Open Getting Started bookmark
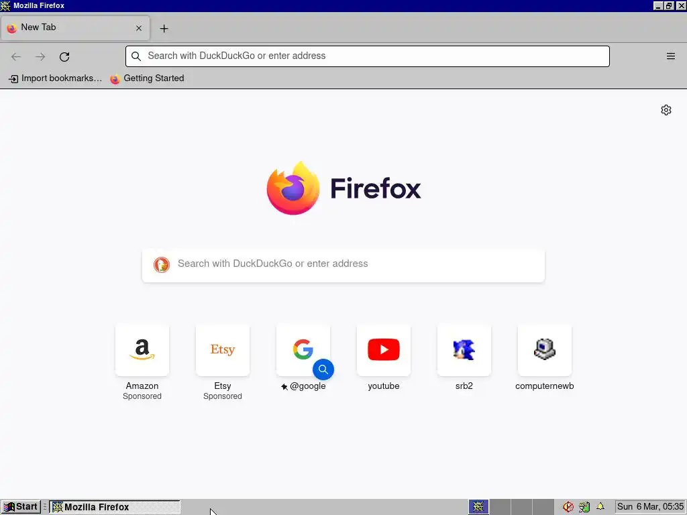The height and width of the screenshot is (515, 687). click(147, 78)
